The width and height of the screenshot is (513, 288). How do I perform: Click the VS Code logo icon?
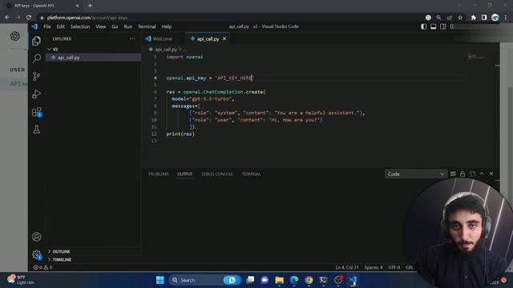click(34, 26)
